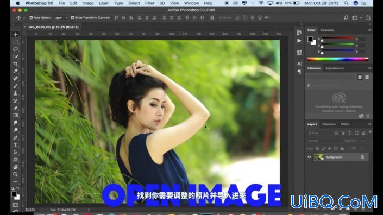Click the red channel slider
The width and height of the screenshot is (383, 215).
coord(338,39)
